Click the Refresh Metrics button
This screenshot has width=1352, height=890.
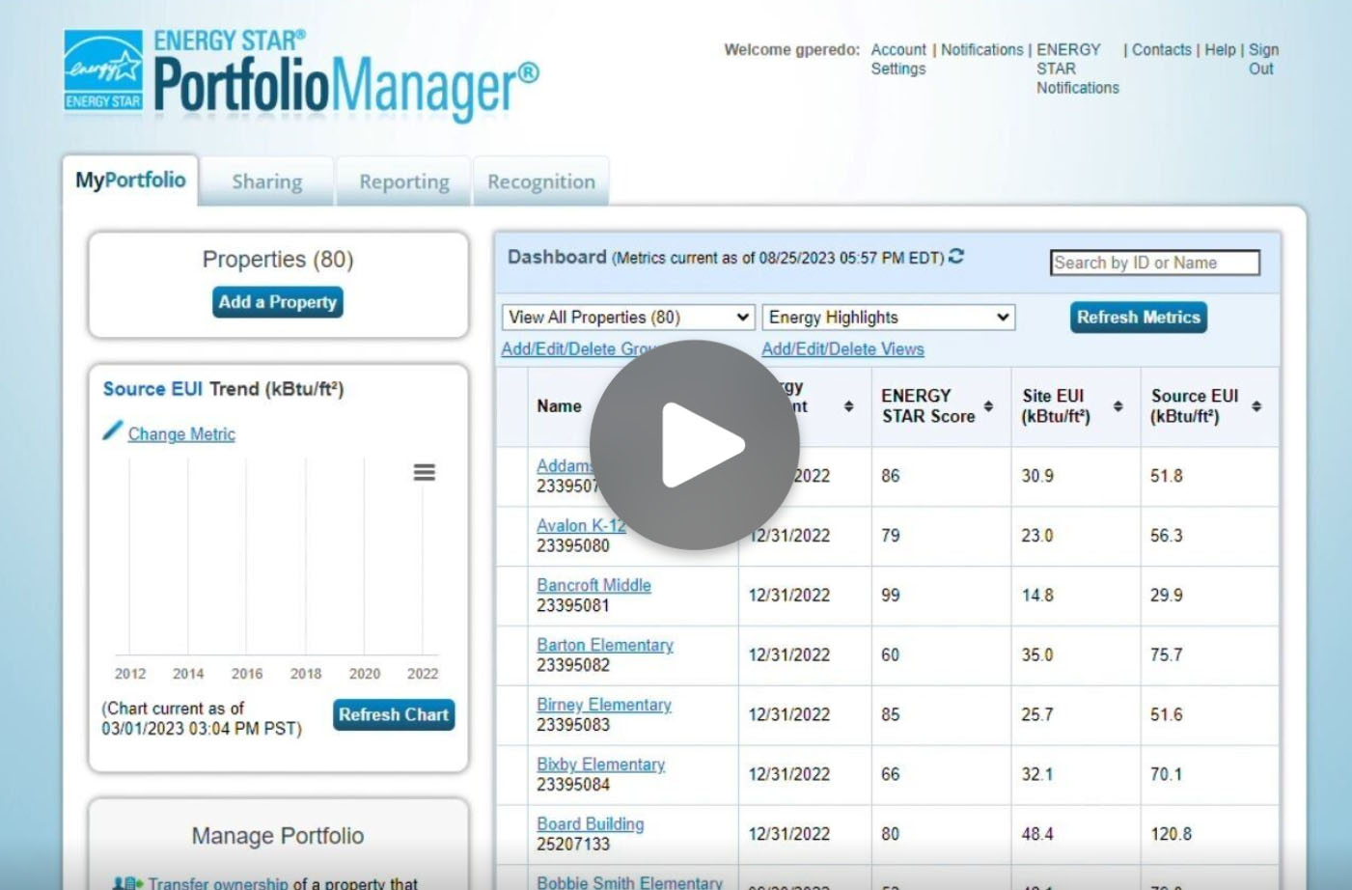pyautogui.click(x=1139, y=318)
